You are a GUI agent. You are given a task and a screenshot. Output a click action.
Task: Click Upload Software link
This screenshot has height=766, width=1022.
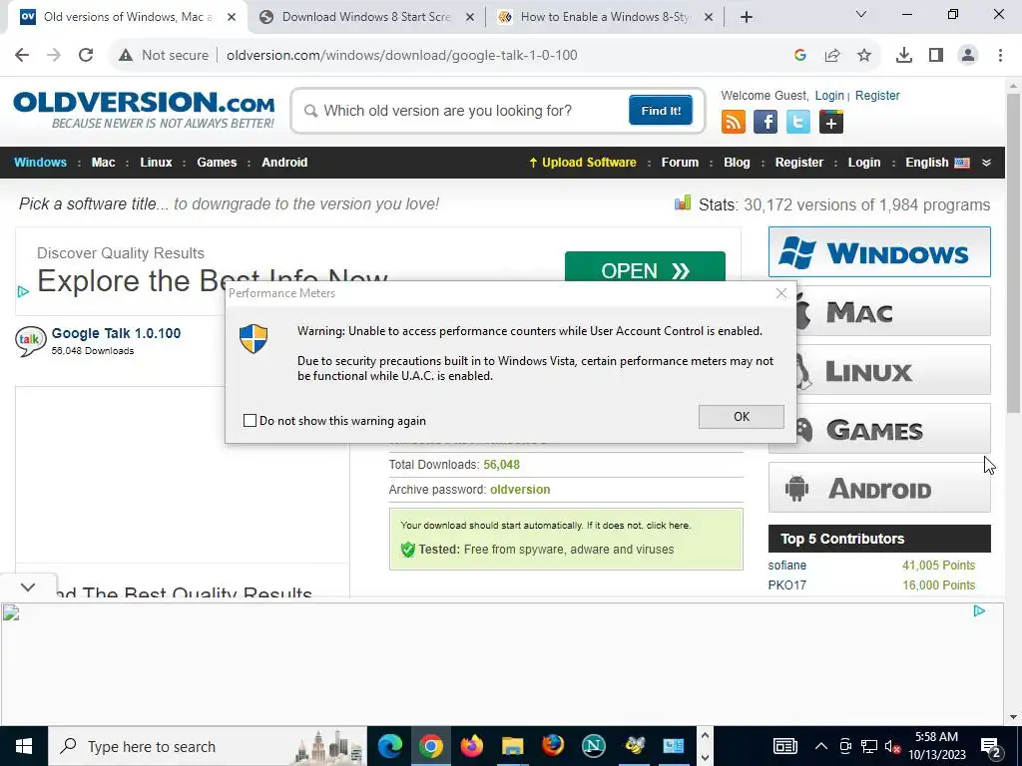(582, 163)
